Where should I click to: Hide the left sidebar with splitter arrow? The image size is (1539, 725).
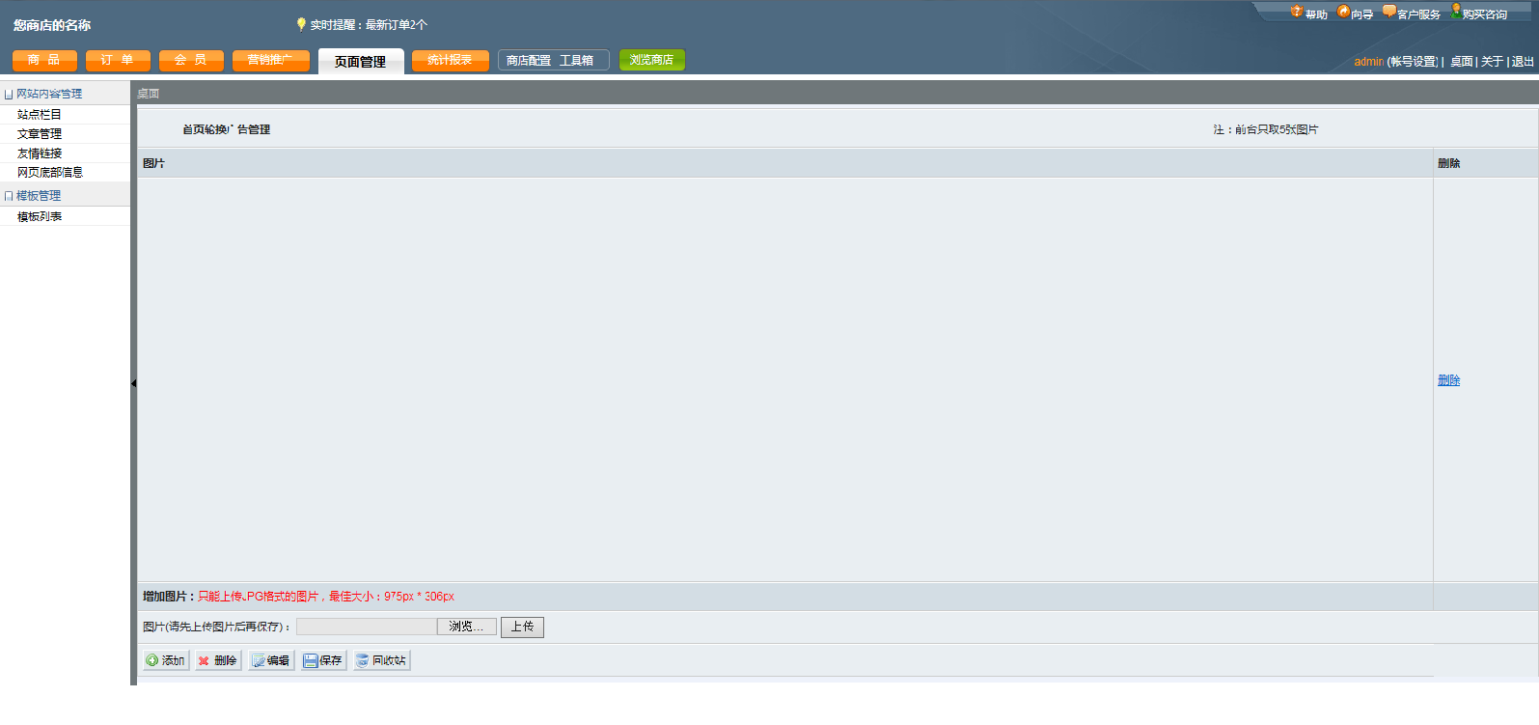[x=133, y=383]
